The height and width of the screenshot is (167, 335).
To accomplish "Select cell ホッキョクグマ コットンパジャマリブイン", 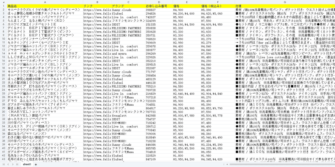I will pos(45,17).
